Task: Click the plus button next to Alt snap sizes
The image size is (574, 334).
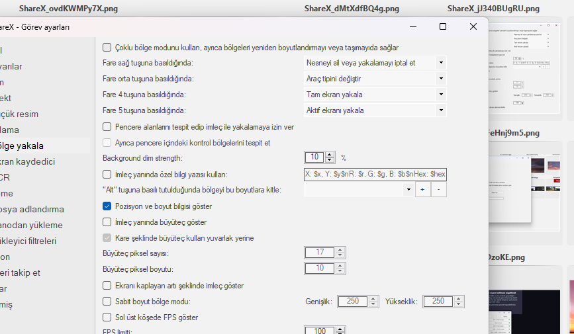Action: (423, 190)
